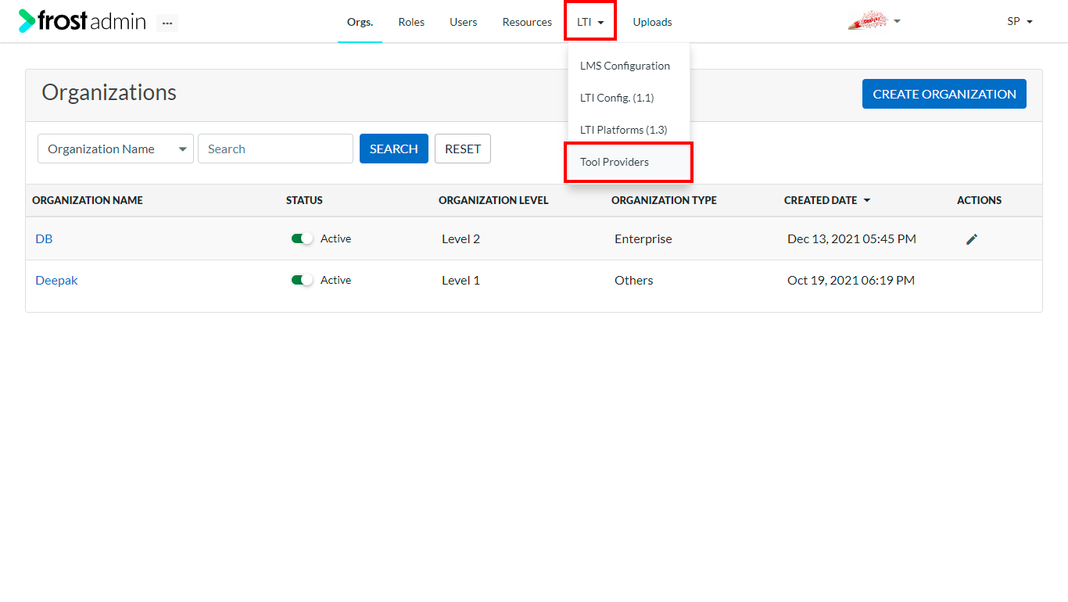
Task: Click the CREATE ORGANIZATION button
Action: tap(944, 94)
